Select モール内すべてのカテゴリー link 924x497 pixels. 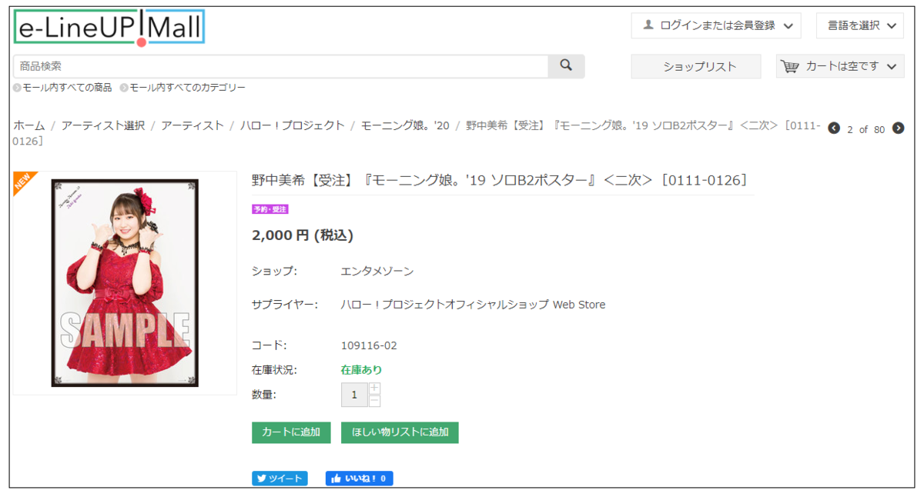point(187,88)
